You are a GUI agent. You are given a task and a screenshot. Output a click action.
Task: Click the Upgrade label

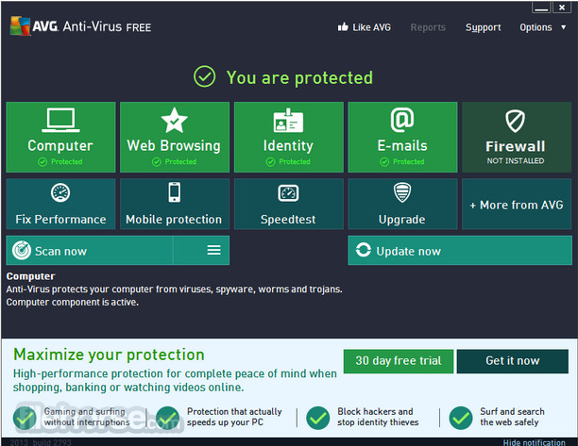click(x=401, y=220)
